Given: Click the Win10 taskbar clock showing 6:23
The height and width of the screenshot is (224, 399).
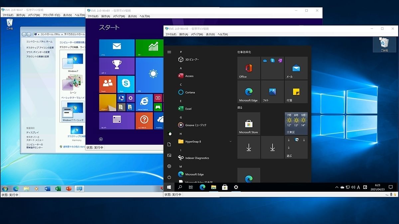Looking at the screenshot, I should (377, 187).
